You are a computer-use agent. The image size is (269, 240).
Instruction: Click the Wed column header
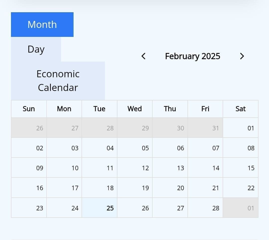(x=135, y=109)
